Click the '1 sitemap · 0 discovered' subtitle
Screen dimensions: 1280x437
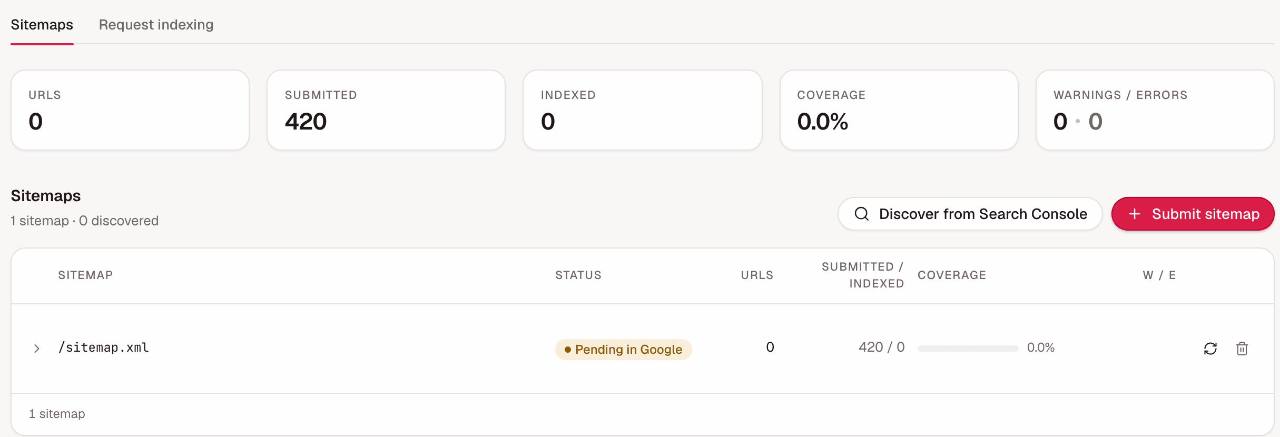point(85,221)
